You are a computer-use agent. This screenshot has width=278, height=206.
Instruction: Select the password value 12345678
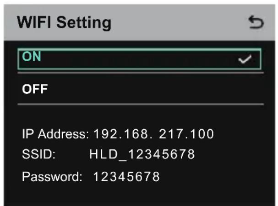[126, 177]
